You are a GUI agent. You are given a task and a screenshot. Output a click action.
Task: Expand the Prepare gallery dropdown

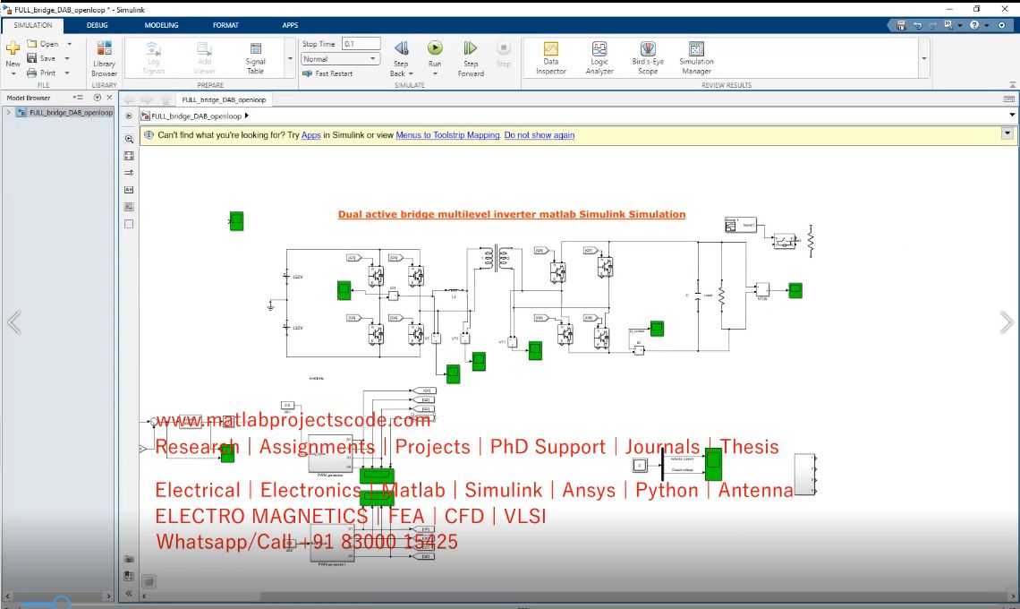coord(290,58)
